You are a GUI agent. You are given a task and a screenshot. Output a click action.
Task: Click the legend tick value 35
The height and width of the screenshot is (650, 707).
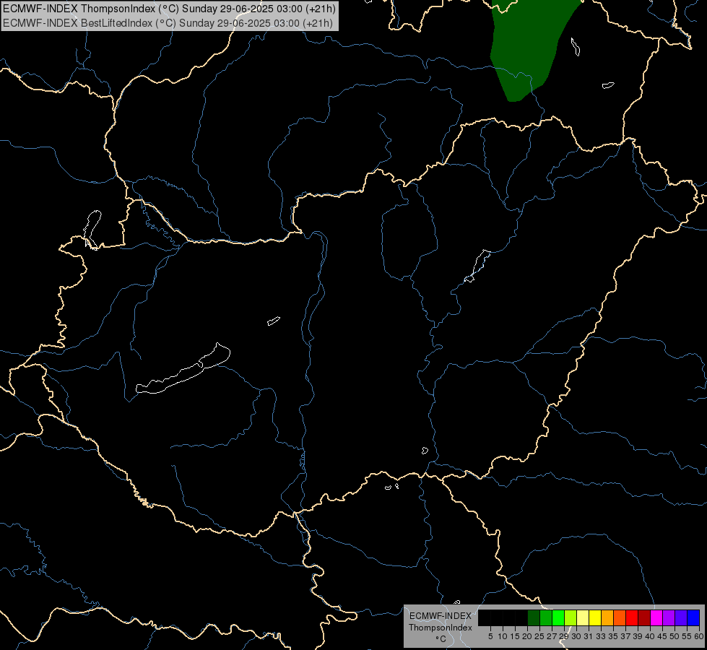(x=613, y=636)
